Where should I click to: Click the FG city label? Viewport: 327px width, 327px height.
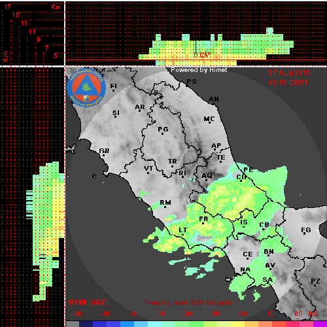click(x=306, y=230)
